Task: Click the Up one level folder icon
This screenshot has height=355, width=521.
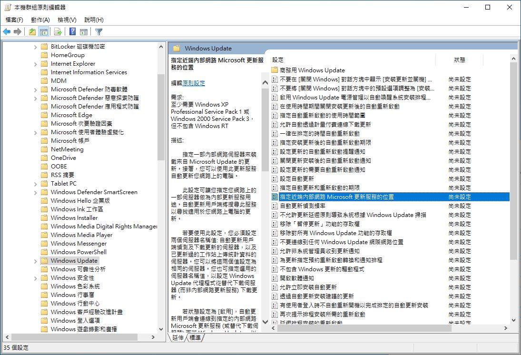Action: [x=32, y=31]
